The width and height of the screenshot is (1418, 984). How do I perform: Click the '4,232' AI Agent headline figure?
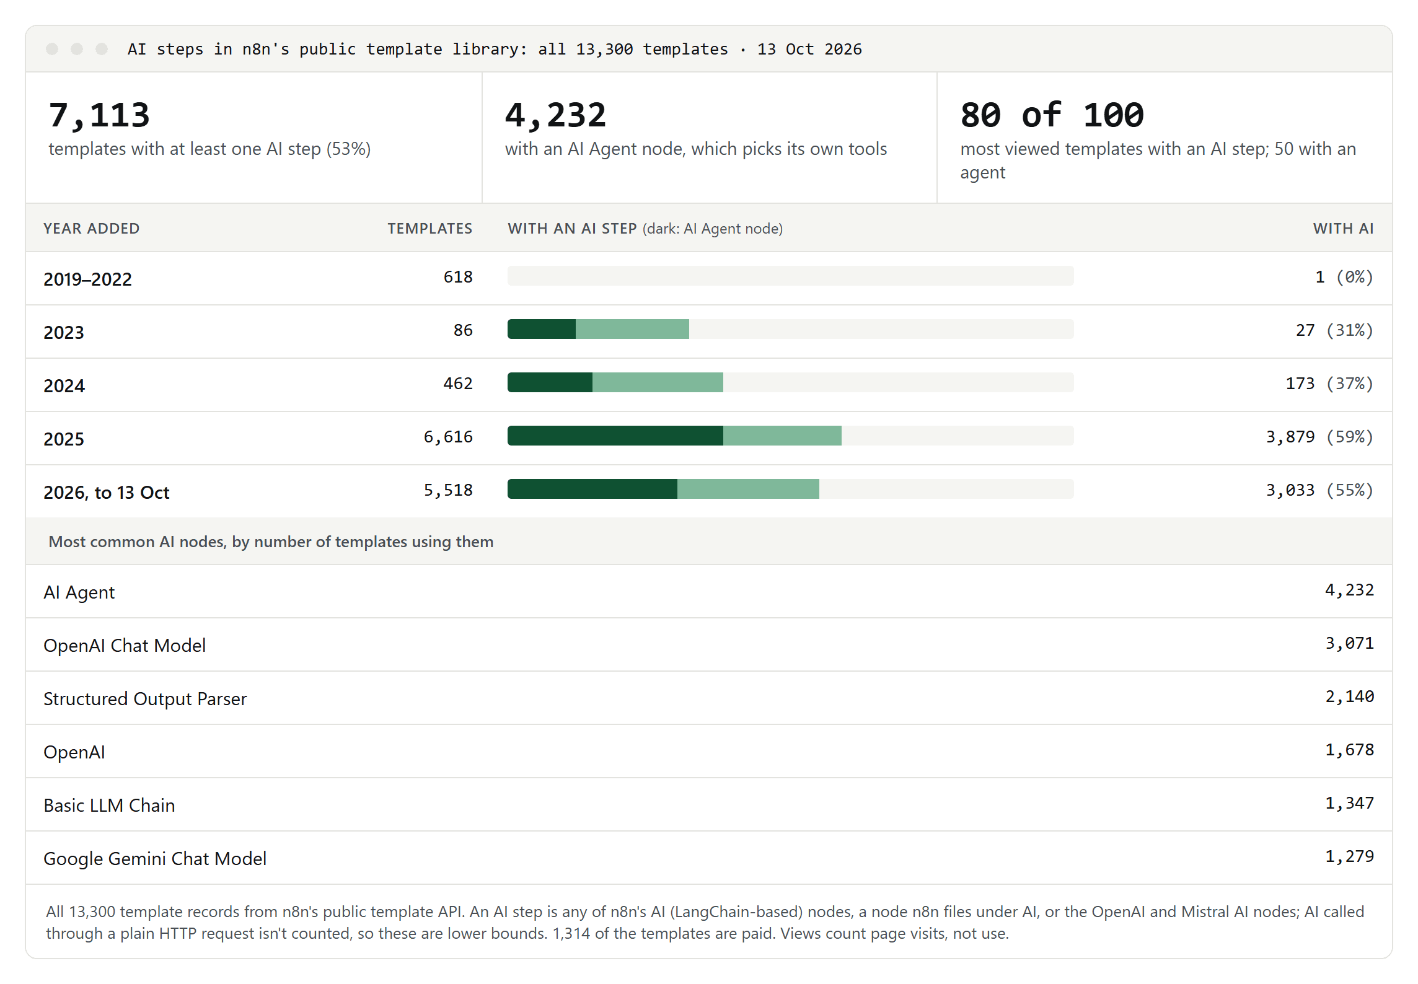click(x=556, y=115)
